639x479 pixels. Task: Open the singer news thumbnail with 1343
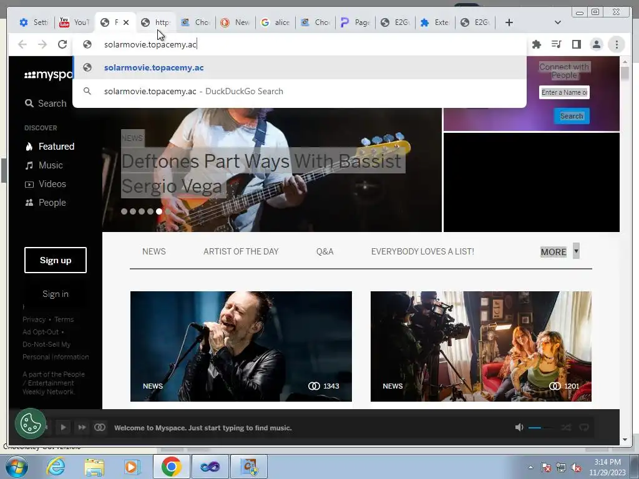point(241,346)
